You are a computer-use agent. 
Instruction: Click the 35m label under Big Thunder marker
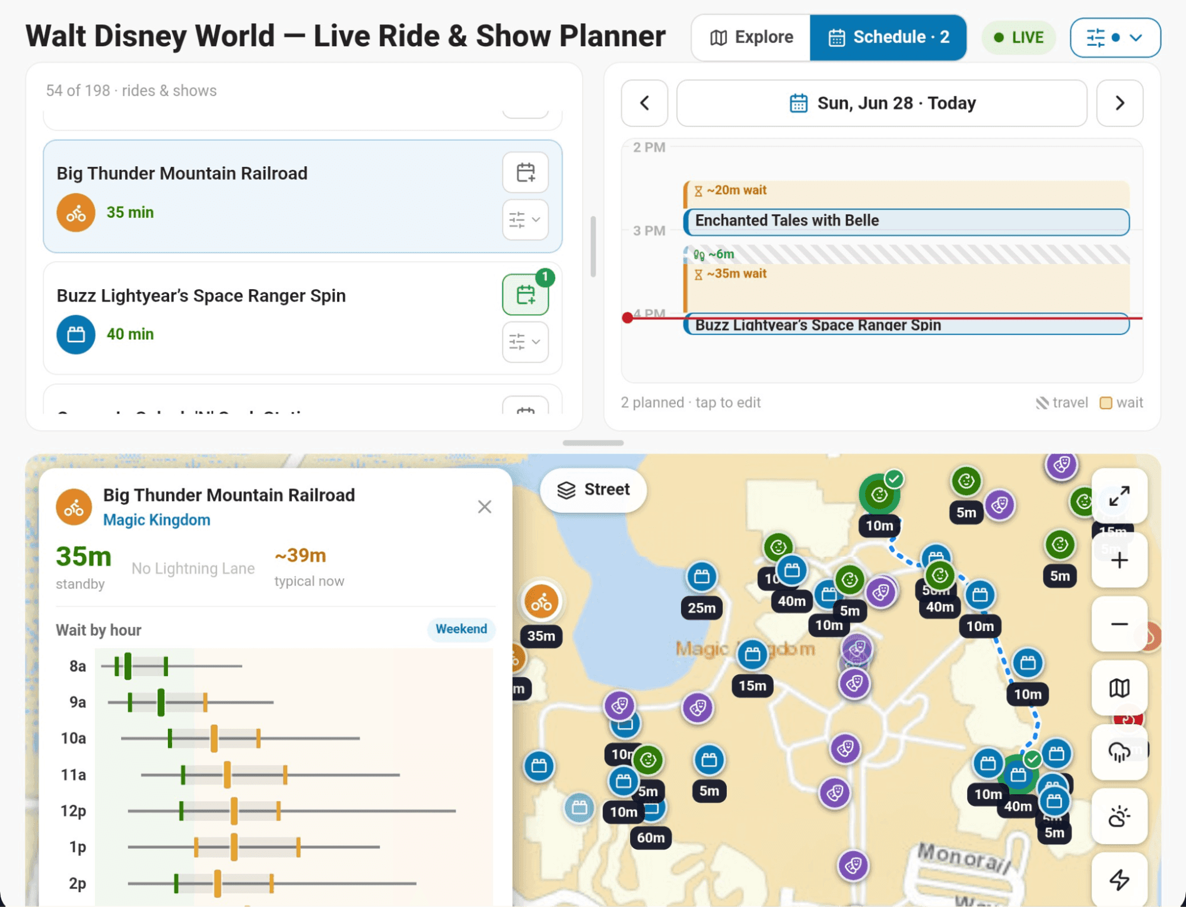[x=541, y=636]
